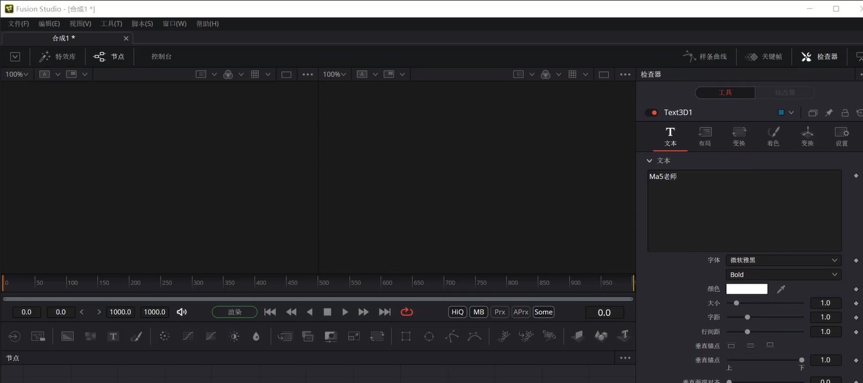Add a Fast Noise node from the toolbar
Viewport: 863px width, 383px height.
click(91, 336)
